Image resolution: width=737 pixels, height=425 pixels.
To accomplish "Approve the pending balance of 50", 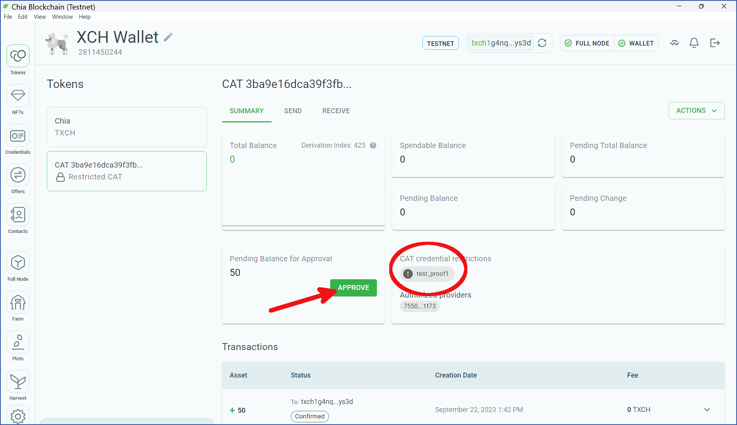I will (354, 288).
